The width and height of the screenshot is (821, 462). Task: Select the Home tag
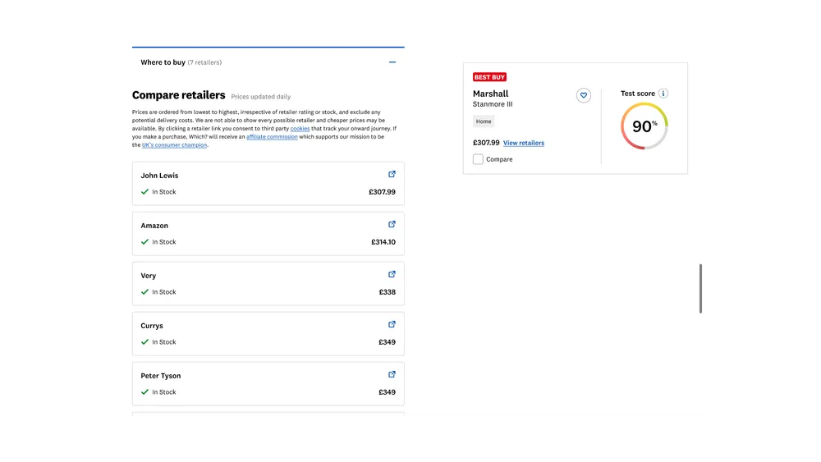484,121
